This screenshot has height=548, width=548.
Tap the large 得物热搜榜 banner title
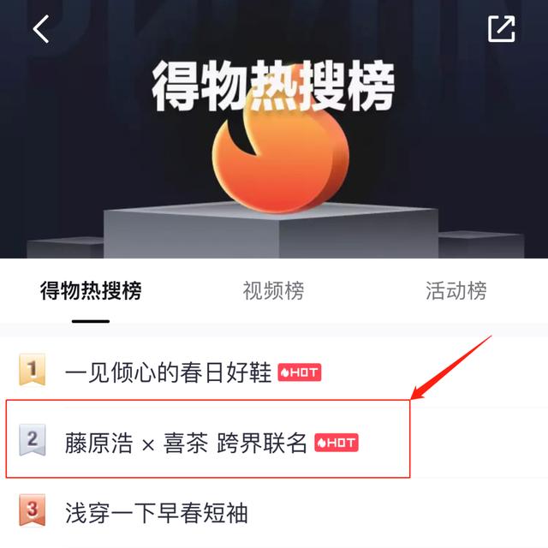[x=273, y=86]
